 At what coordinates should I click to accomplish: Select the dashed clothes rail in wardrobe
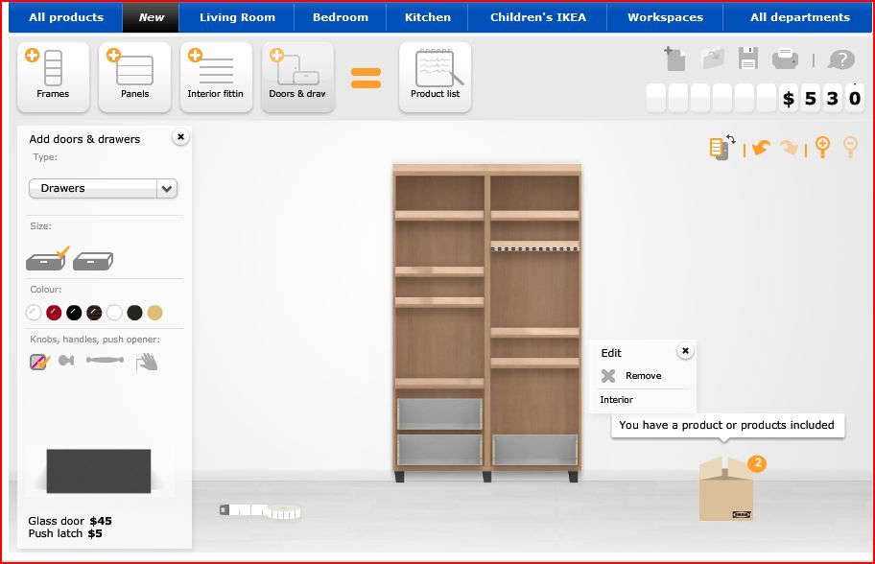click(535, 248)
